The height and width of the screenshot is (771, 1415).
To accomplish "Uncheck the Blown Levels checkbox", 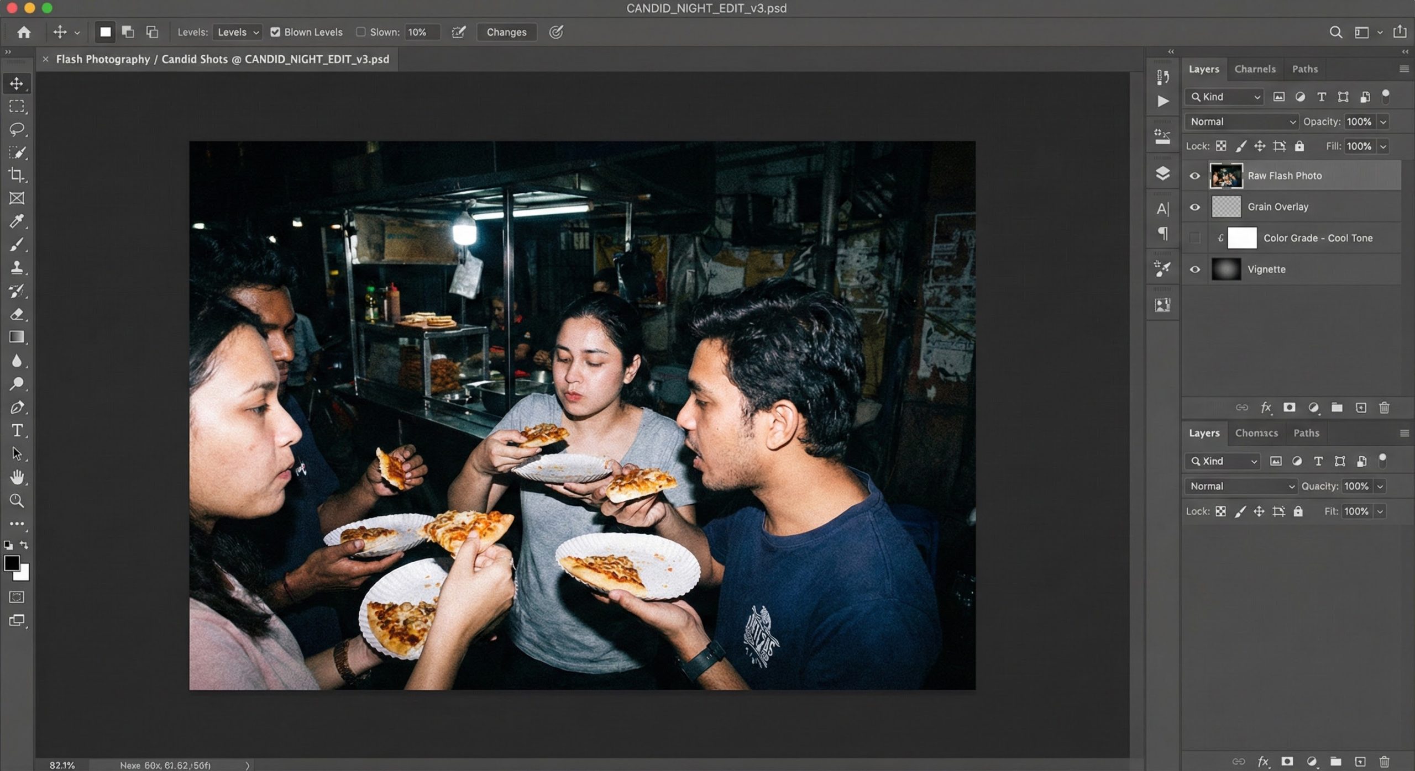I will click(x=275, y=32).
